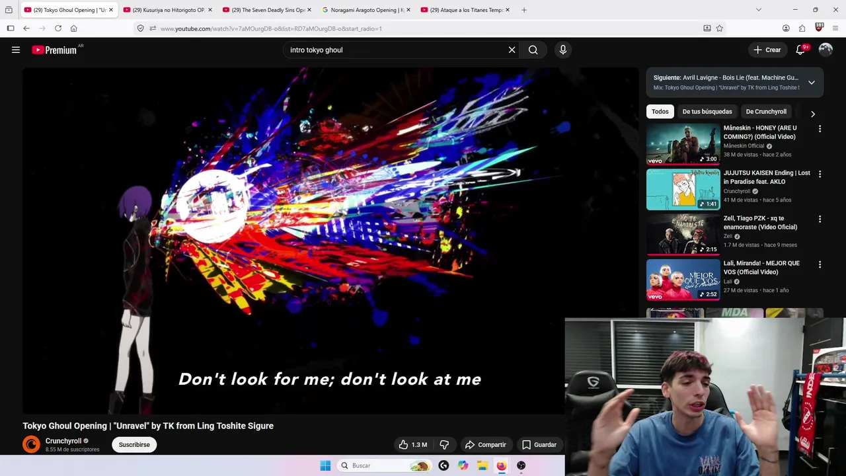
Task: Reload the page in the browser
Action: [58, 28]
